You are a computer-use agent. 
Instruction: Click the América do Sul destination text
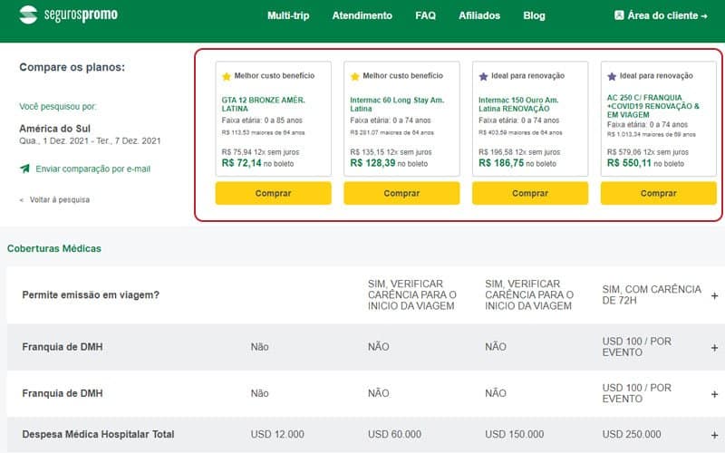click(x=54, y=129)
